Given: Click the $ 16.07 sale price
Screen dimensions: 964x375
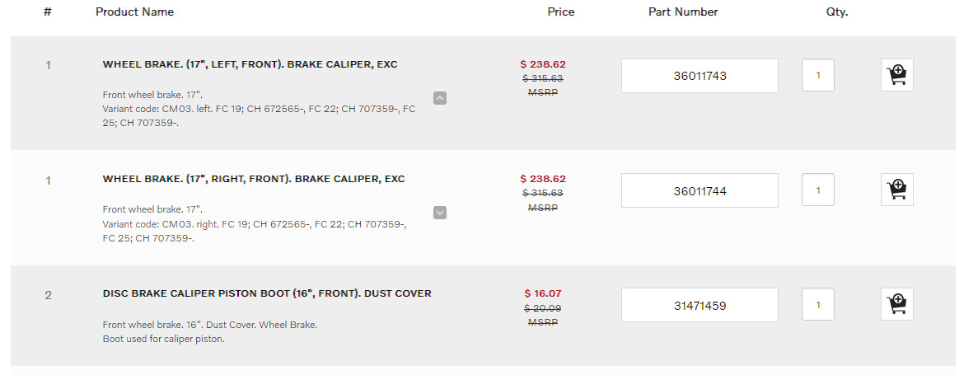Looking at the screenshot, I should pos(543,293).
